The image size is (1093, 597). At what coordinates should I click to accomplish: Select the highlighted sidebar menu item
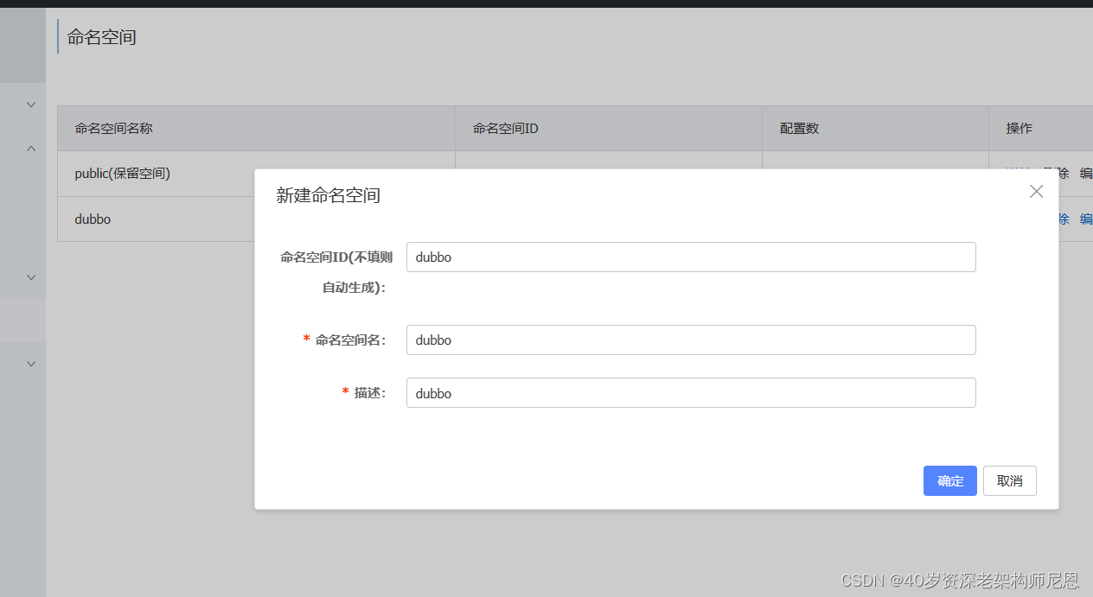click(x=22, y=321)
